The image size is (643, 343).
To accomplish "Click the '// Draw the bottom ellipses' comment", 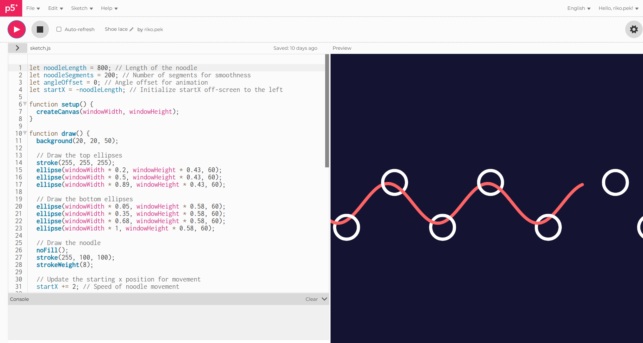I will click(x=85, y=199).
